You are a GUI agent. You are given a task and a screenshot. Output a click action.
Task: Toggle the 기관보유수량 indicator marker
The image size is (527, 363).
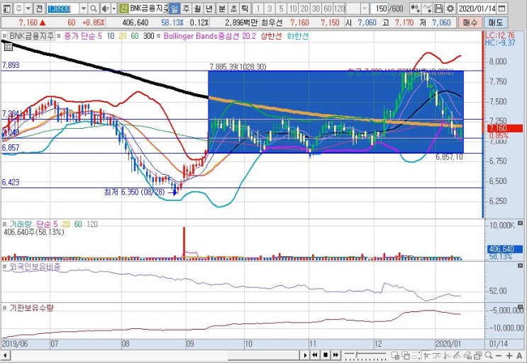pyautogui.click(x=4, y=308)
